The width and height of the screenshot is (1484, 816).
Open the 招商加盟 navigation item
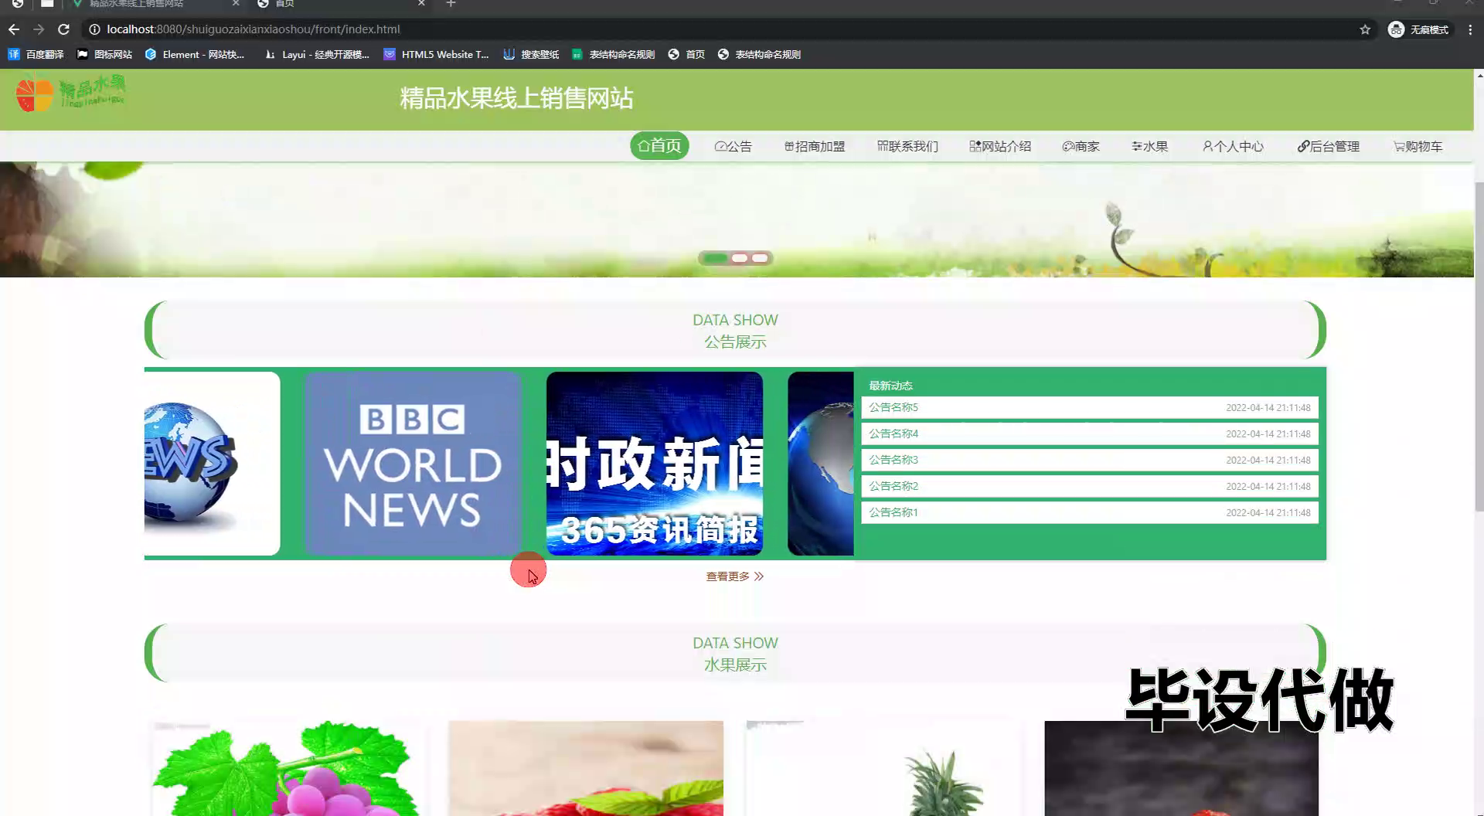click(815, 146)
